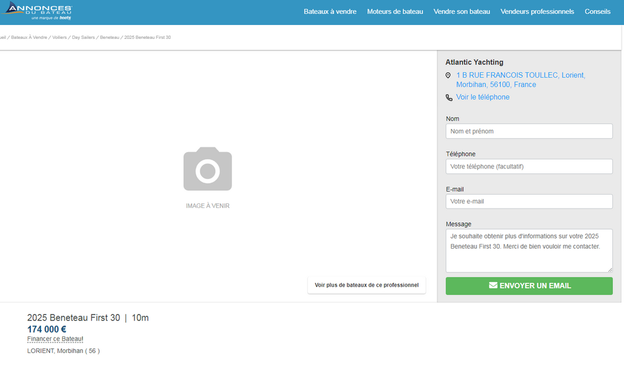Click the E-mail field label

click(455, 189)
